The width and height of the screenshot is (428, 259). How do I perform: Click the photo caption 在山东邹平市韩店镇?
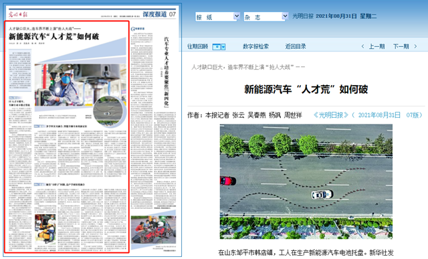coord(306,252)
